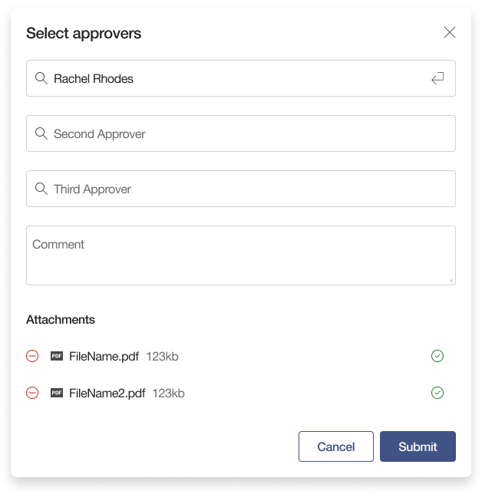Viewport: 482px width, 494px height.
Task: Click the Comment box resize handle
Action: click(451, 281)
